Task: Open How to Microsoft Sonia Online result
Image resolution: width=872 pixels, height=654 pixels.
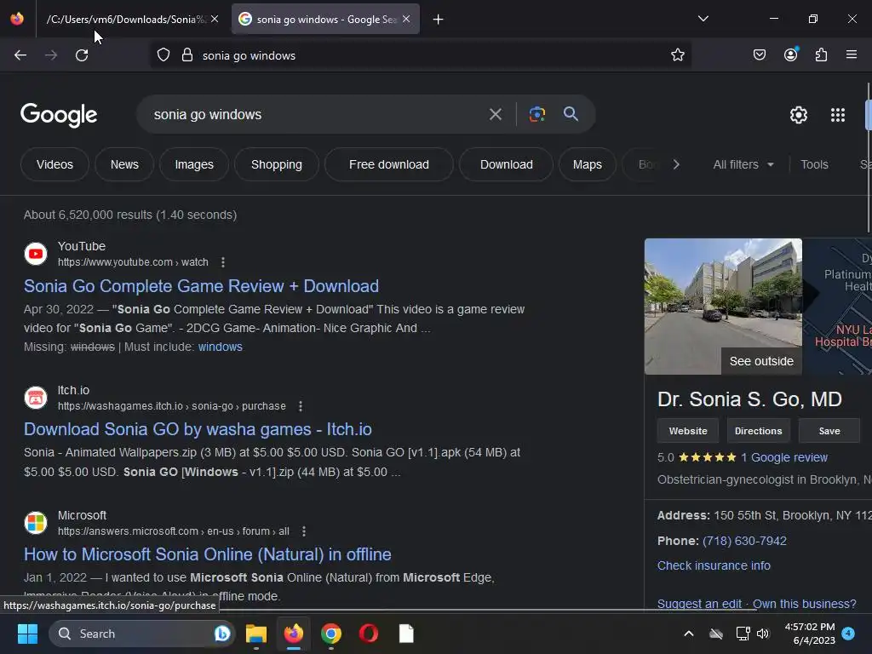Action: tap(208, 554)
